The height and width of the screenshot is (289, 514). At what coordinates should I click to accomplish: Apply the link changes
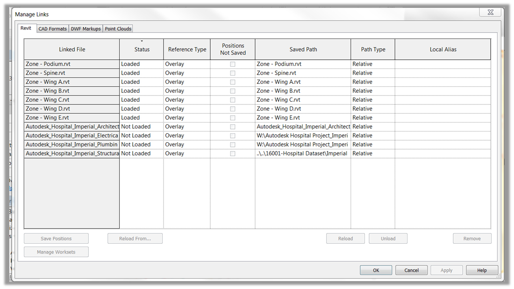point(447,270)
